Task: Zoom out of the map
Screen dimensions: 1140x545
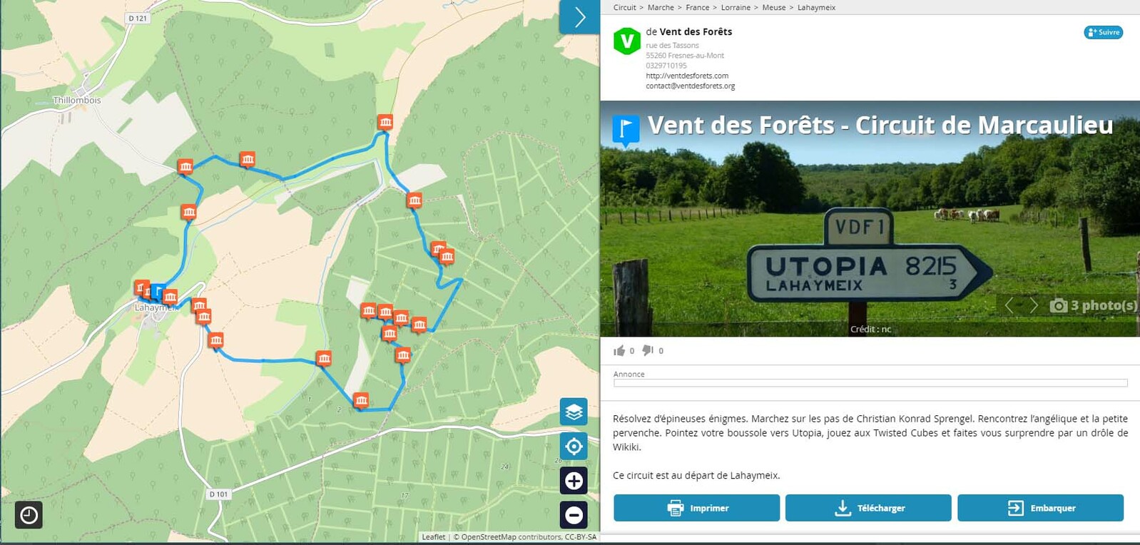Action: click(574, 515)
